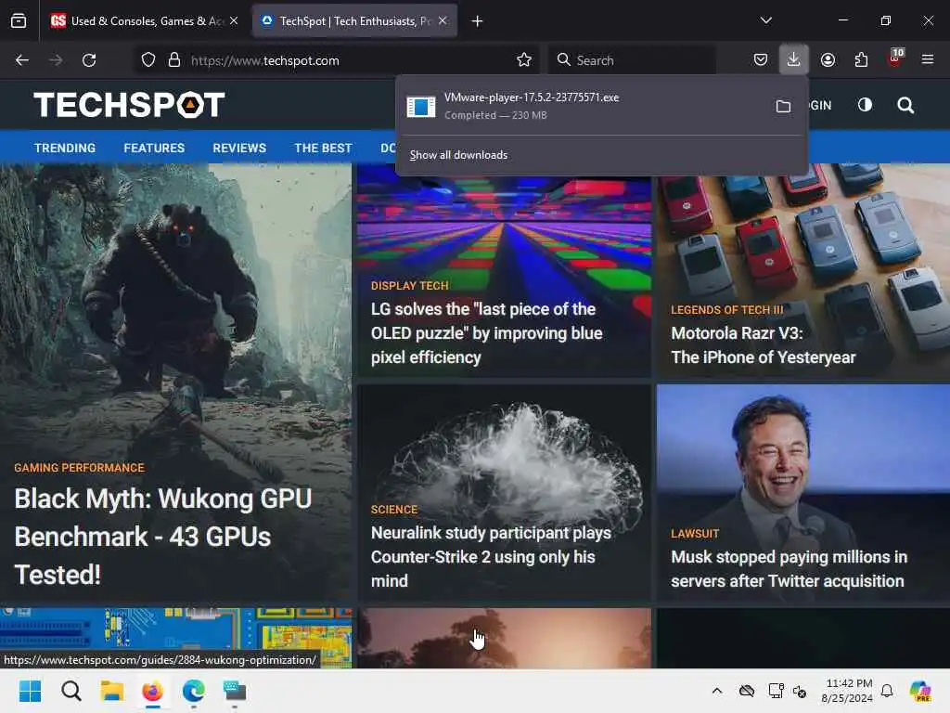Open The Best menu item
The image size is (950, 713).
tap(323, 148)
